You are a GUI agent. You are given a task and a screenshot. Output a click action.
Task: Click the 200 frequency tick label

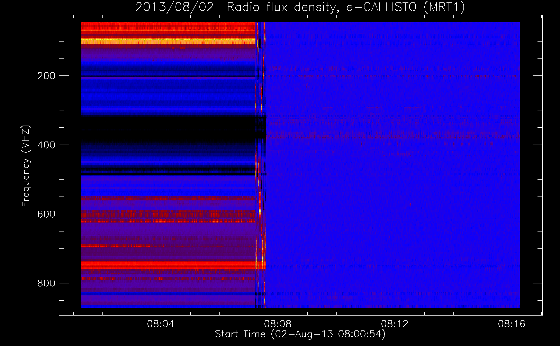pyautogui.click(x=46, y=76)
